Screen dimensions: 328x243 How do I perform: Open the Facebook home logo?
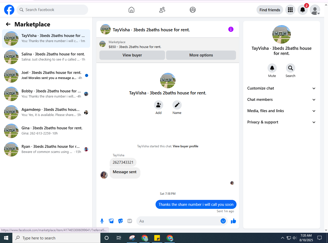[x=9, y=10]
